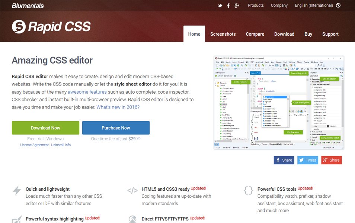Open the What's new in 2016? link

tap(118, 107)
